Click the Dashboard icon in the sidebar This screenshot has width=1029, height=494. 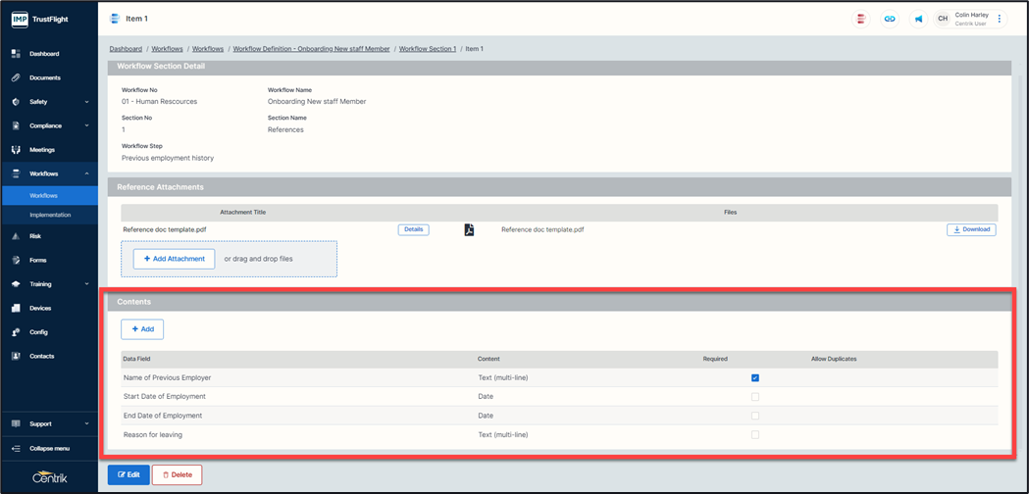click(x=16, y=54)
